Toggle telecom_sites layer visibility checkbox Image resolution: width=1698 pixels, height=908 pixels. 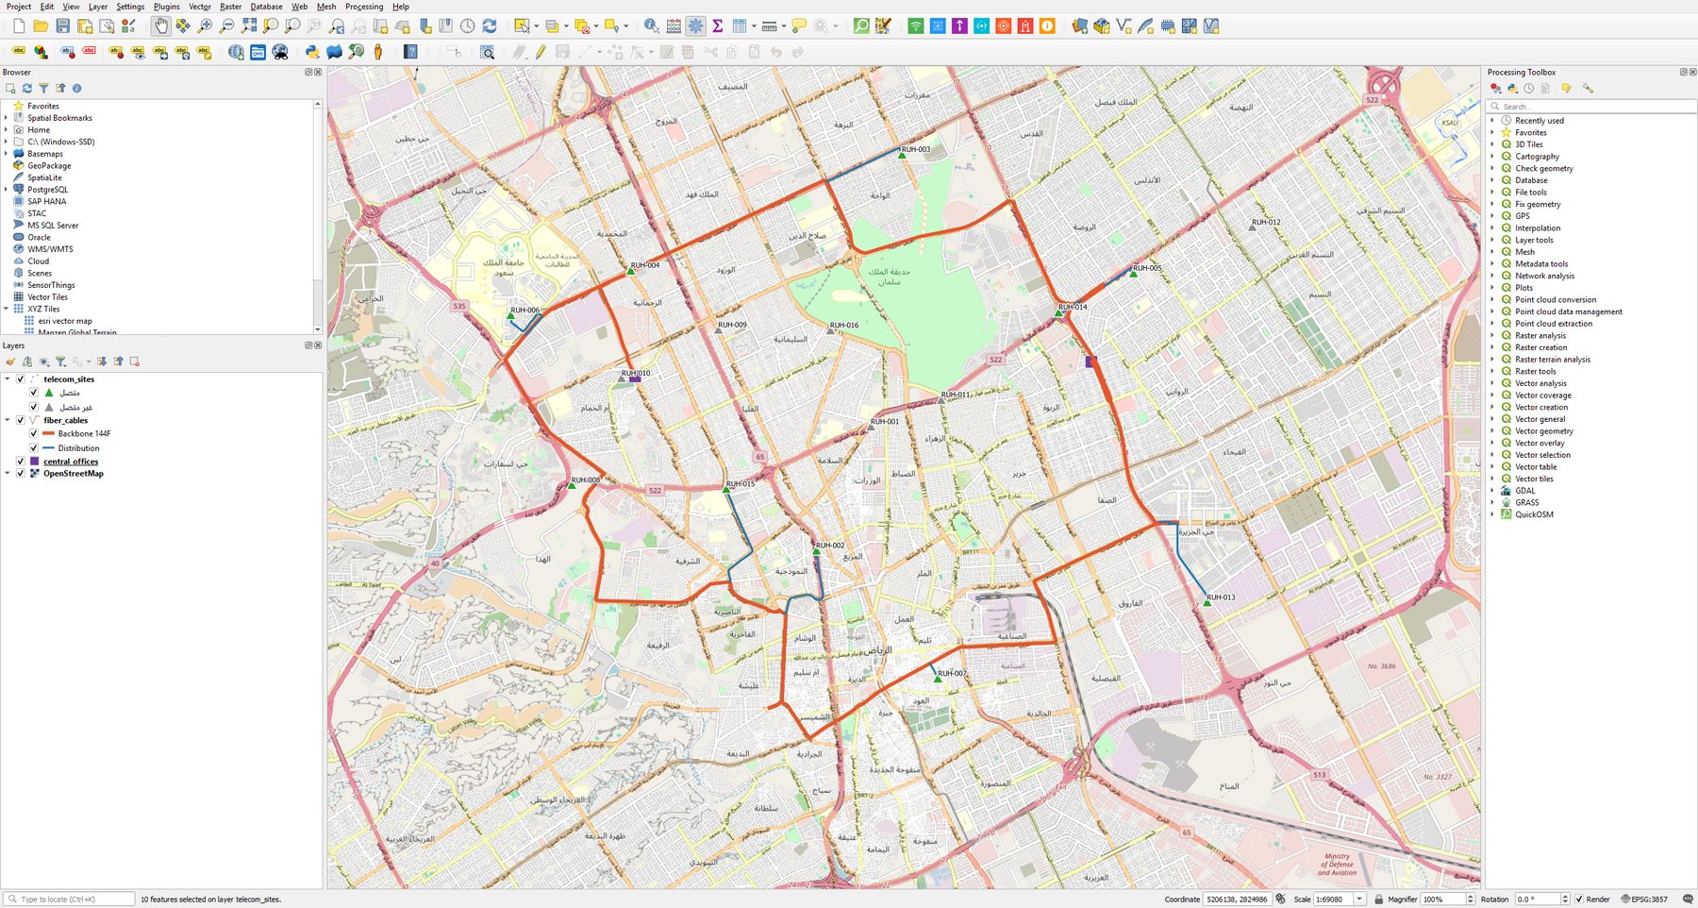(21, 379)
